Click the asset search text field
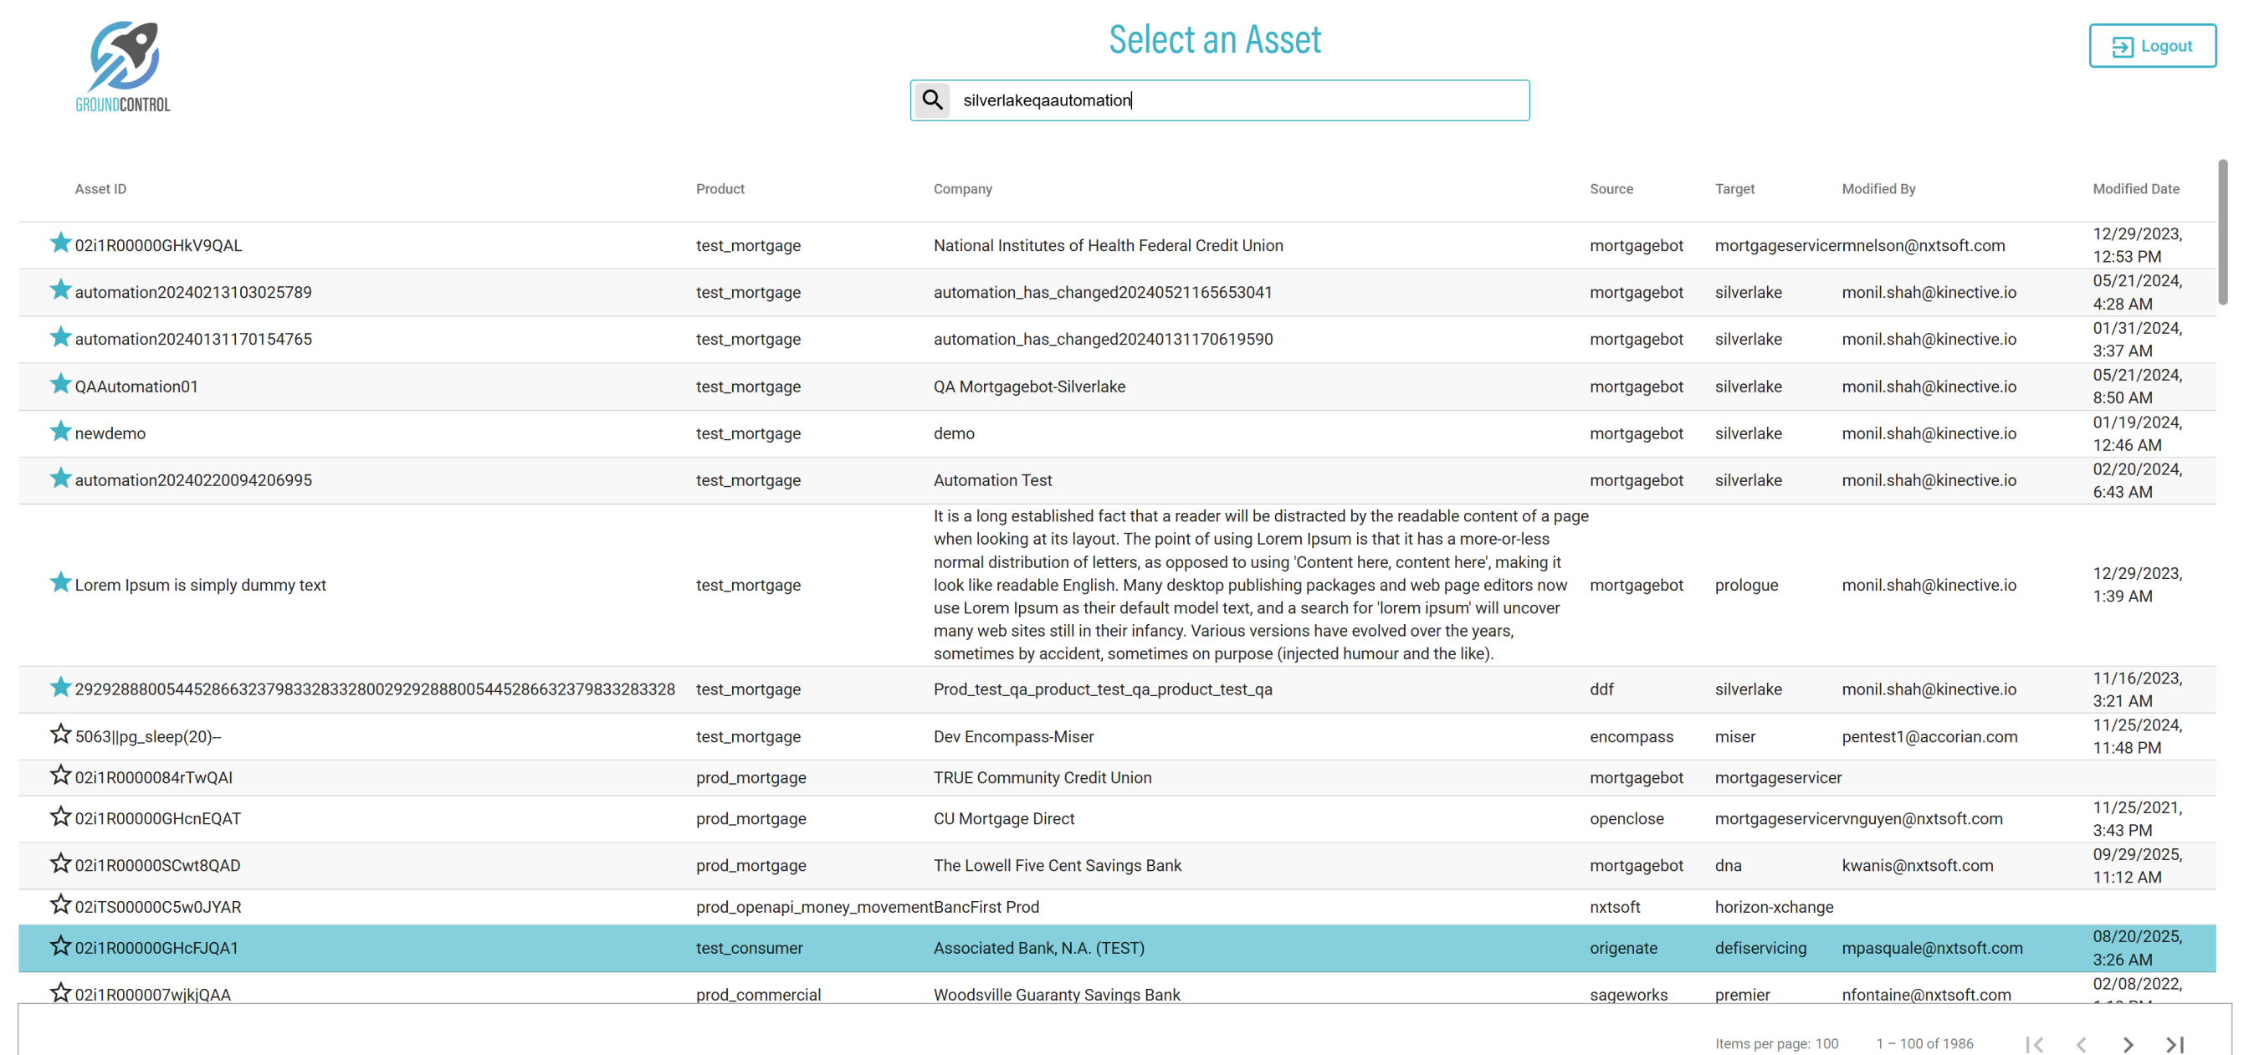This screenshot has height=1055, width=2249. [x=1240, y=100]
